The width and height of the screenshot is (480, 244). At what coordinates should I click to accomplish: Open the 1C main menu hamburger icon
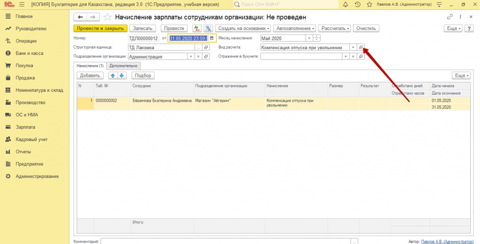coord(22,5)
